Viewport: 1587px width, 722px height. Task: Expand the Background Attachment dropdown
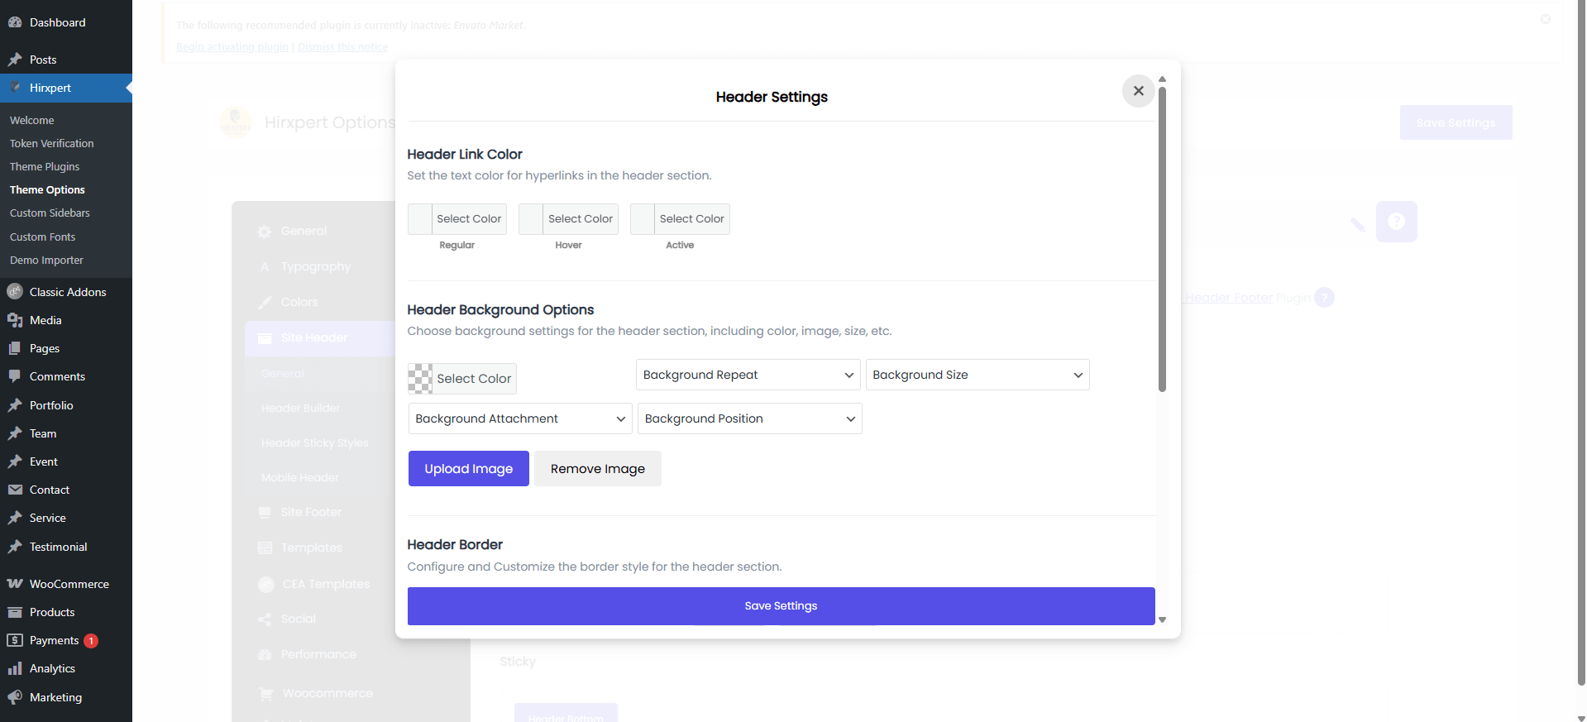coord(520,418)
